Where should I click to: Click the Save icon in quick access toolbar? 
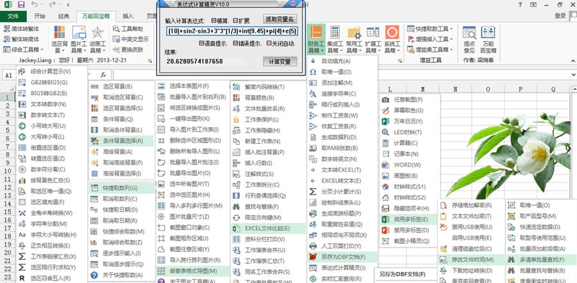click(x=21, y=4)
